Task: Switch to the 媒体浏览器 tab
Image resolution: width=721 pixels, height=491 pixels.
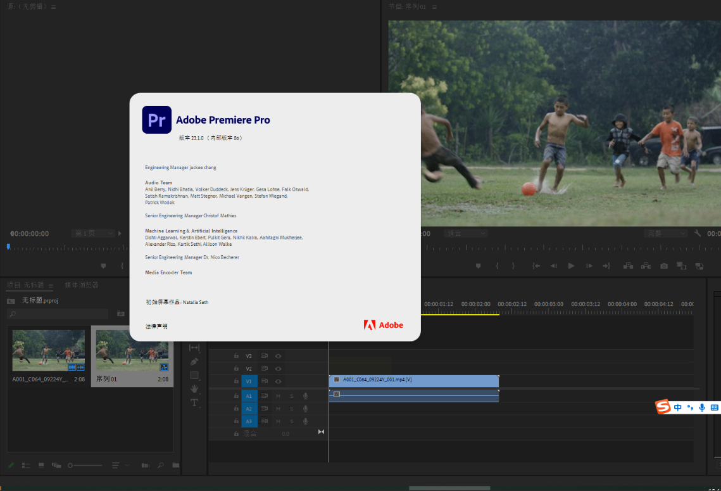Action: click(x=82, y=285)
